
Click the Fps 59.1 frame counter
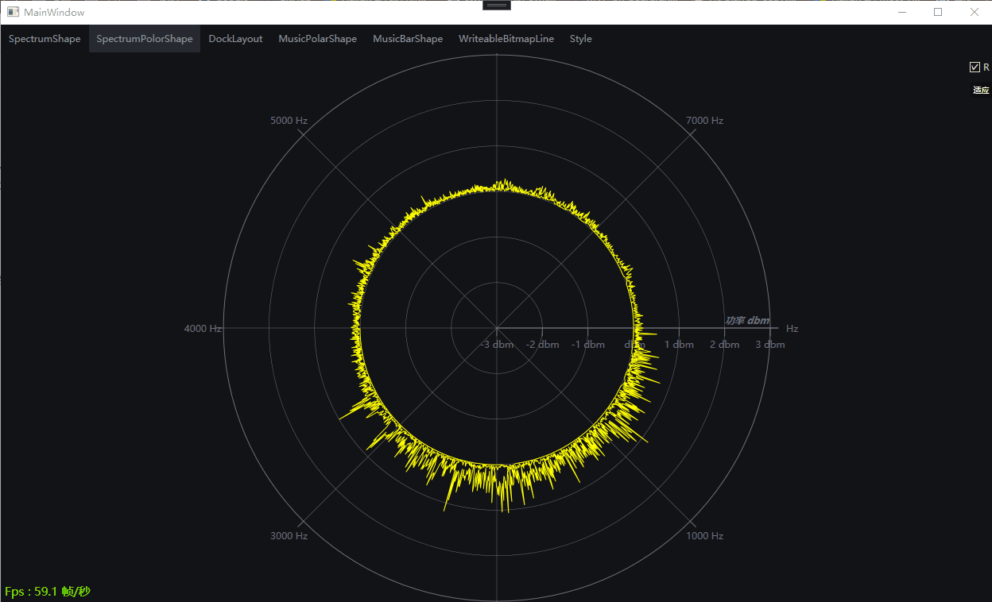coord(48,592)
